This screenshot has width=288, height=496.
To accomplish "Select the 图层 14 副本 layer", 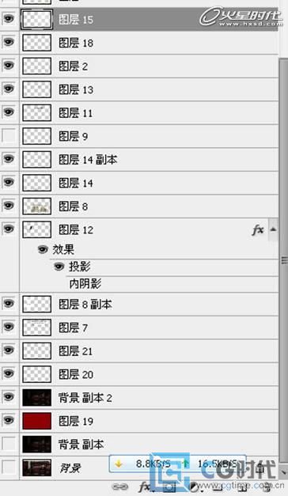I will coord(149,160).
